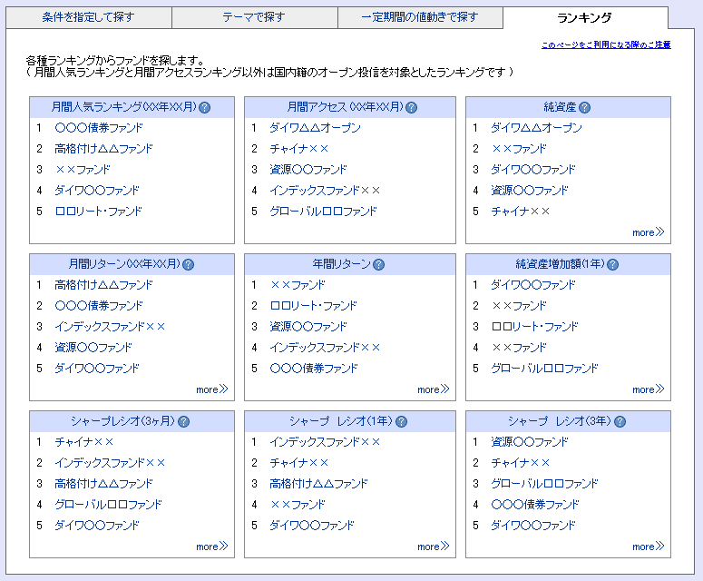Image resolution: width=703 pixels, height=581 pixels.
Task: Click more in シャープレシオ(3年) panel
Action: [649, 547]
